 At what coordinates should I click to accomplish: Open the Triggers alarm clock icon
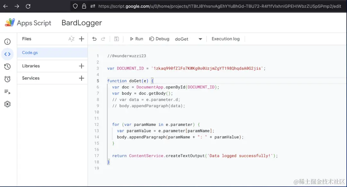click(7, 79)
